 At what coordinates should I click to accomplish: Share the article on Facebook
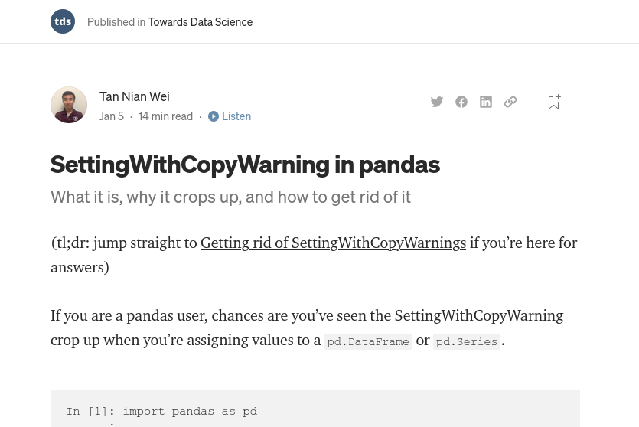[x=461, y=102]
